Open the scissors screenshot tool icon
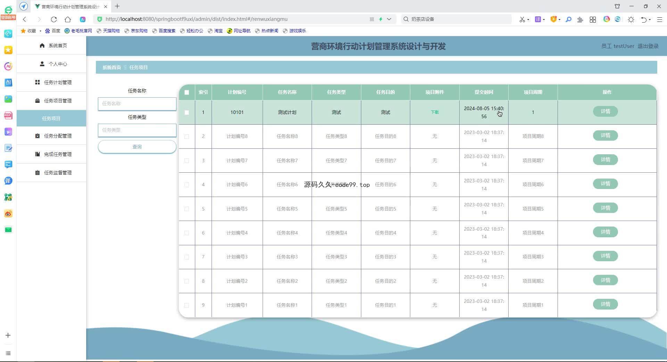This screenshot has width=667, height=362. pos(522,19)
